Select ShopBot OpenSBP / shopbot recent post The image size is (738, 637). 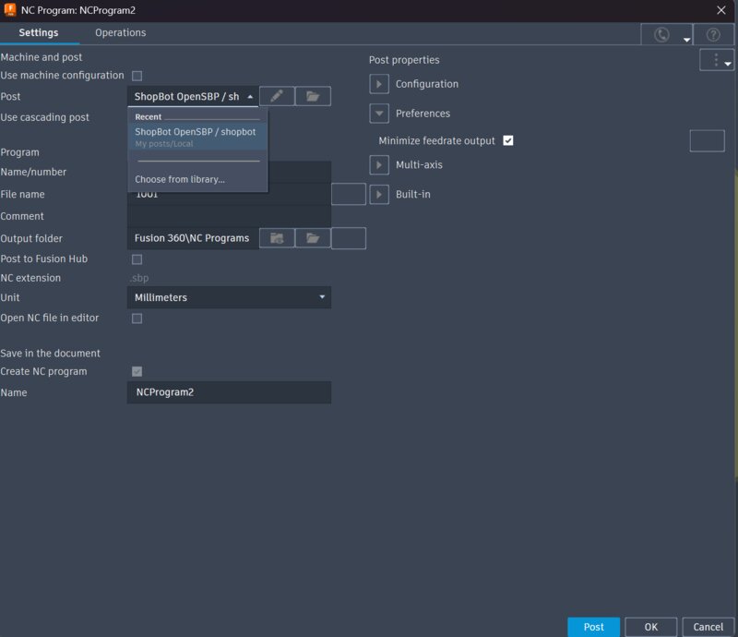tap(197, 137)
